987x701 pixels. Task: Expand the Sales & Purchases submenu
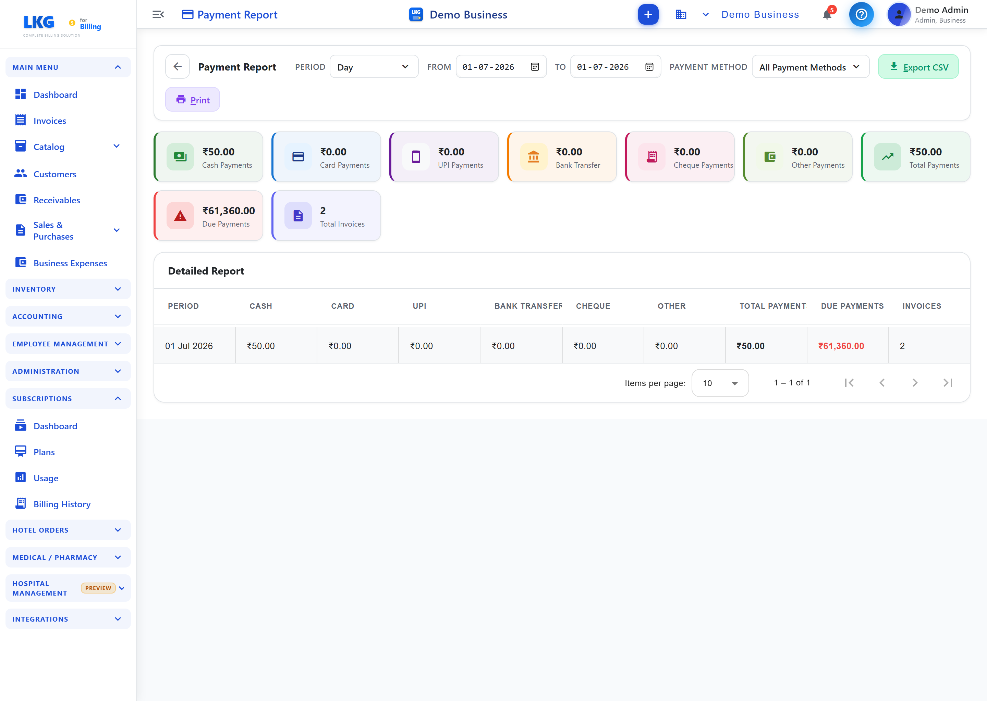(116, 230)
